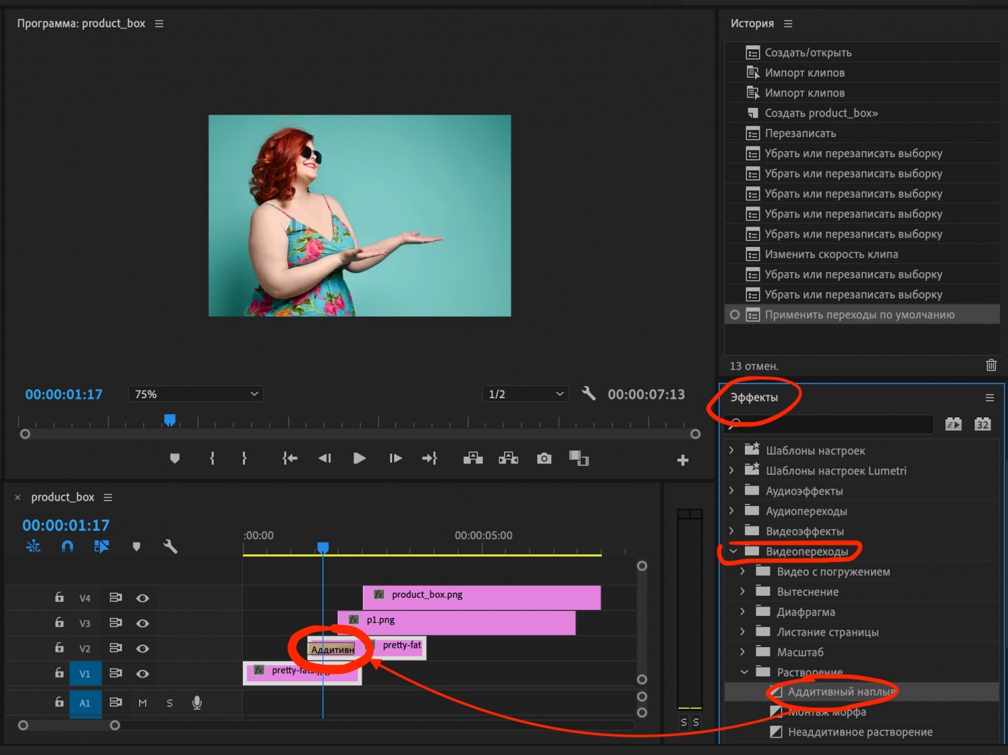This screenshot has width=1008, height=755.
Task: Select Создать/открыть history state
Action: click(x=862, y=53)
